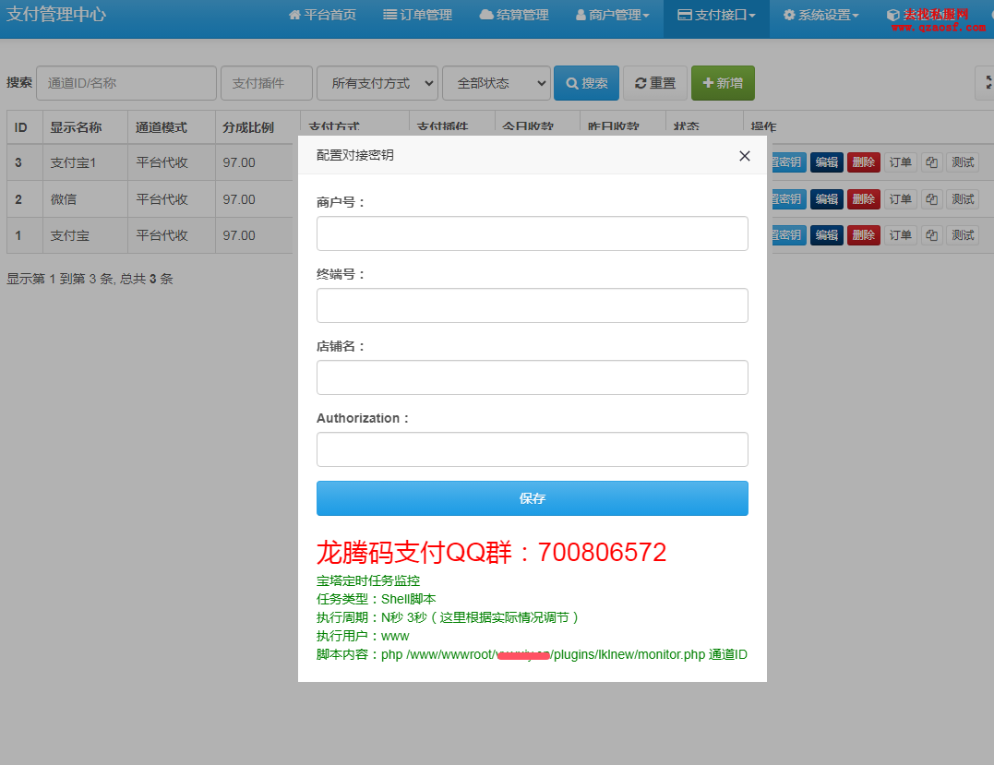Click the 终端号 input field
This screenshot has height=765, width=994.
(x=533, y=305)
